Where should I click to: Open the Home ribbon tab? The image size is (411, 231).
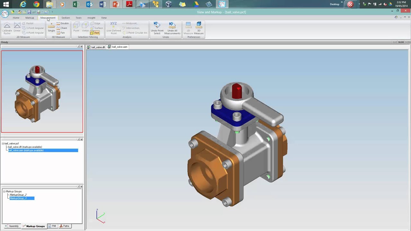[x=16, y=18]
